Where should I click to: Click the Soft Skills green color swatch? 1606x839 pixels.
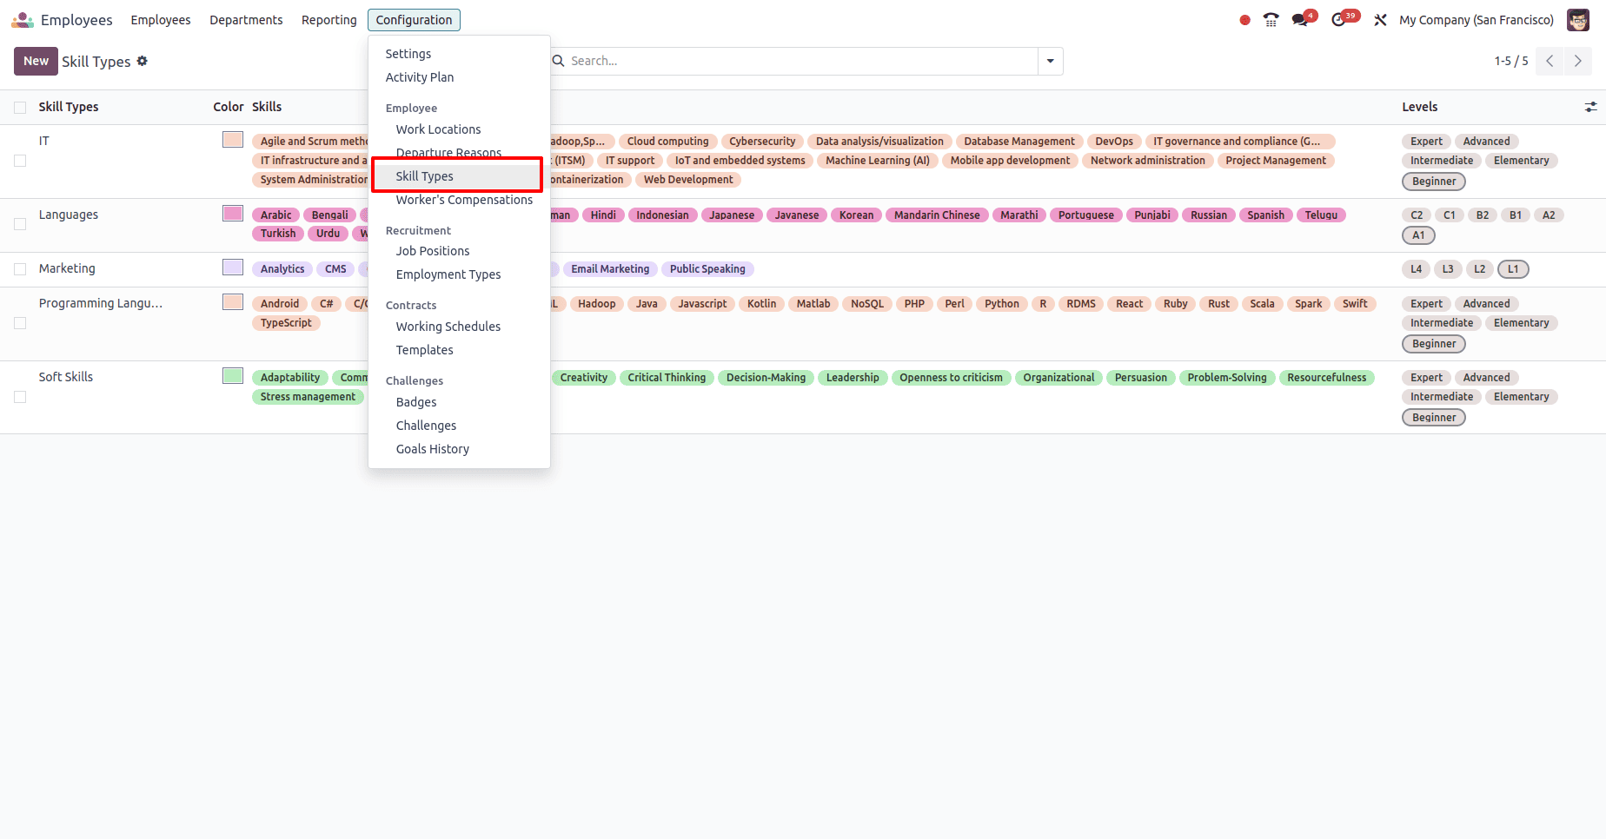233,376
